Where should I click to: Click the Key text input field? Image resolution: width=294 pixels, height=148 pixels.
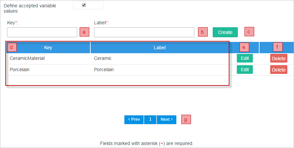click(42, 32)
